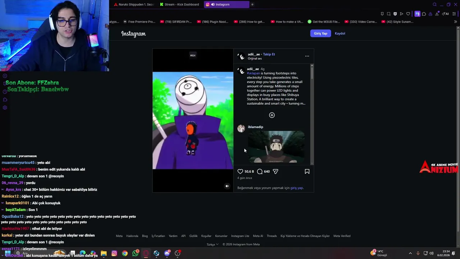460x259 pixels.
Task: Click the send-flow arrow icon in toolbar
Action: pos(401,14)
